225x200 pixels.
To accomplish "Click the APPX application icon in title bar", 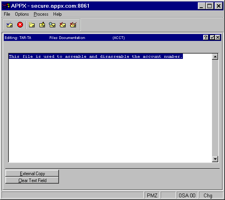I will [x=6, y=6].
